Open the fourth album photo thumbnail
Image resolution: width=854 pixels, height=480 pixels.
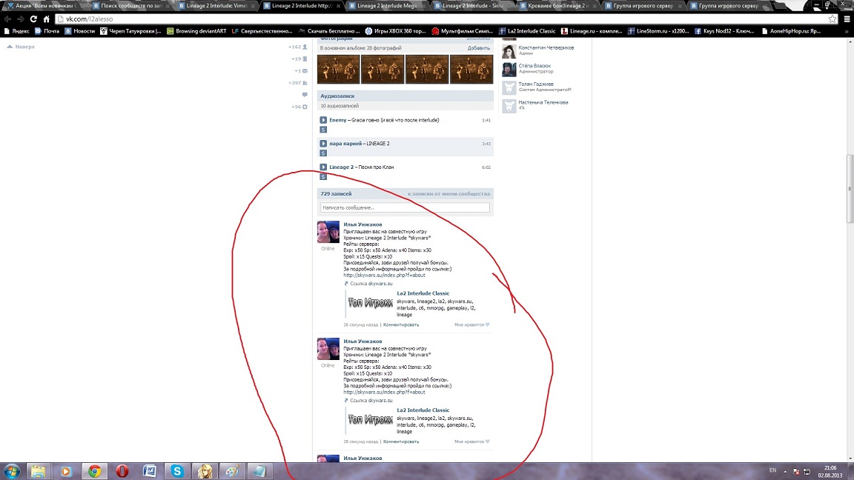point(471,69)
